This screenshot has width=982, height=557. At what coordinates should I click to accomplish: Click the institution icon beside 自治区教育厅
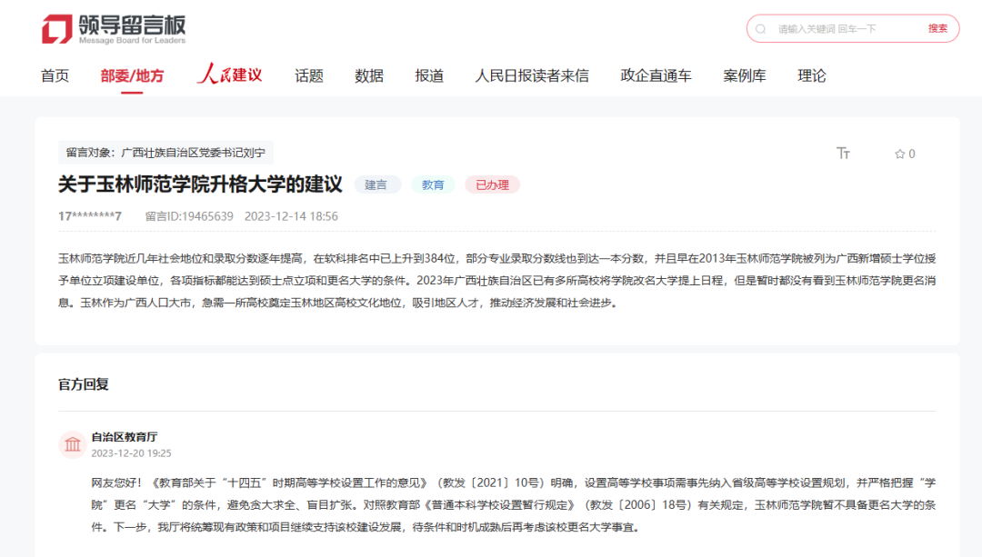pyautogui.click(x=73, y=444)
